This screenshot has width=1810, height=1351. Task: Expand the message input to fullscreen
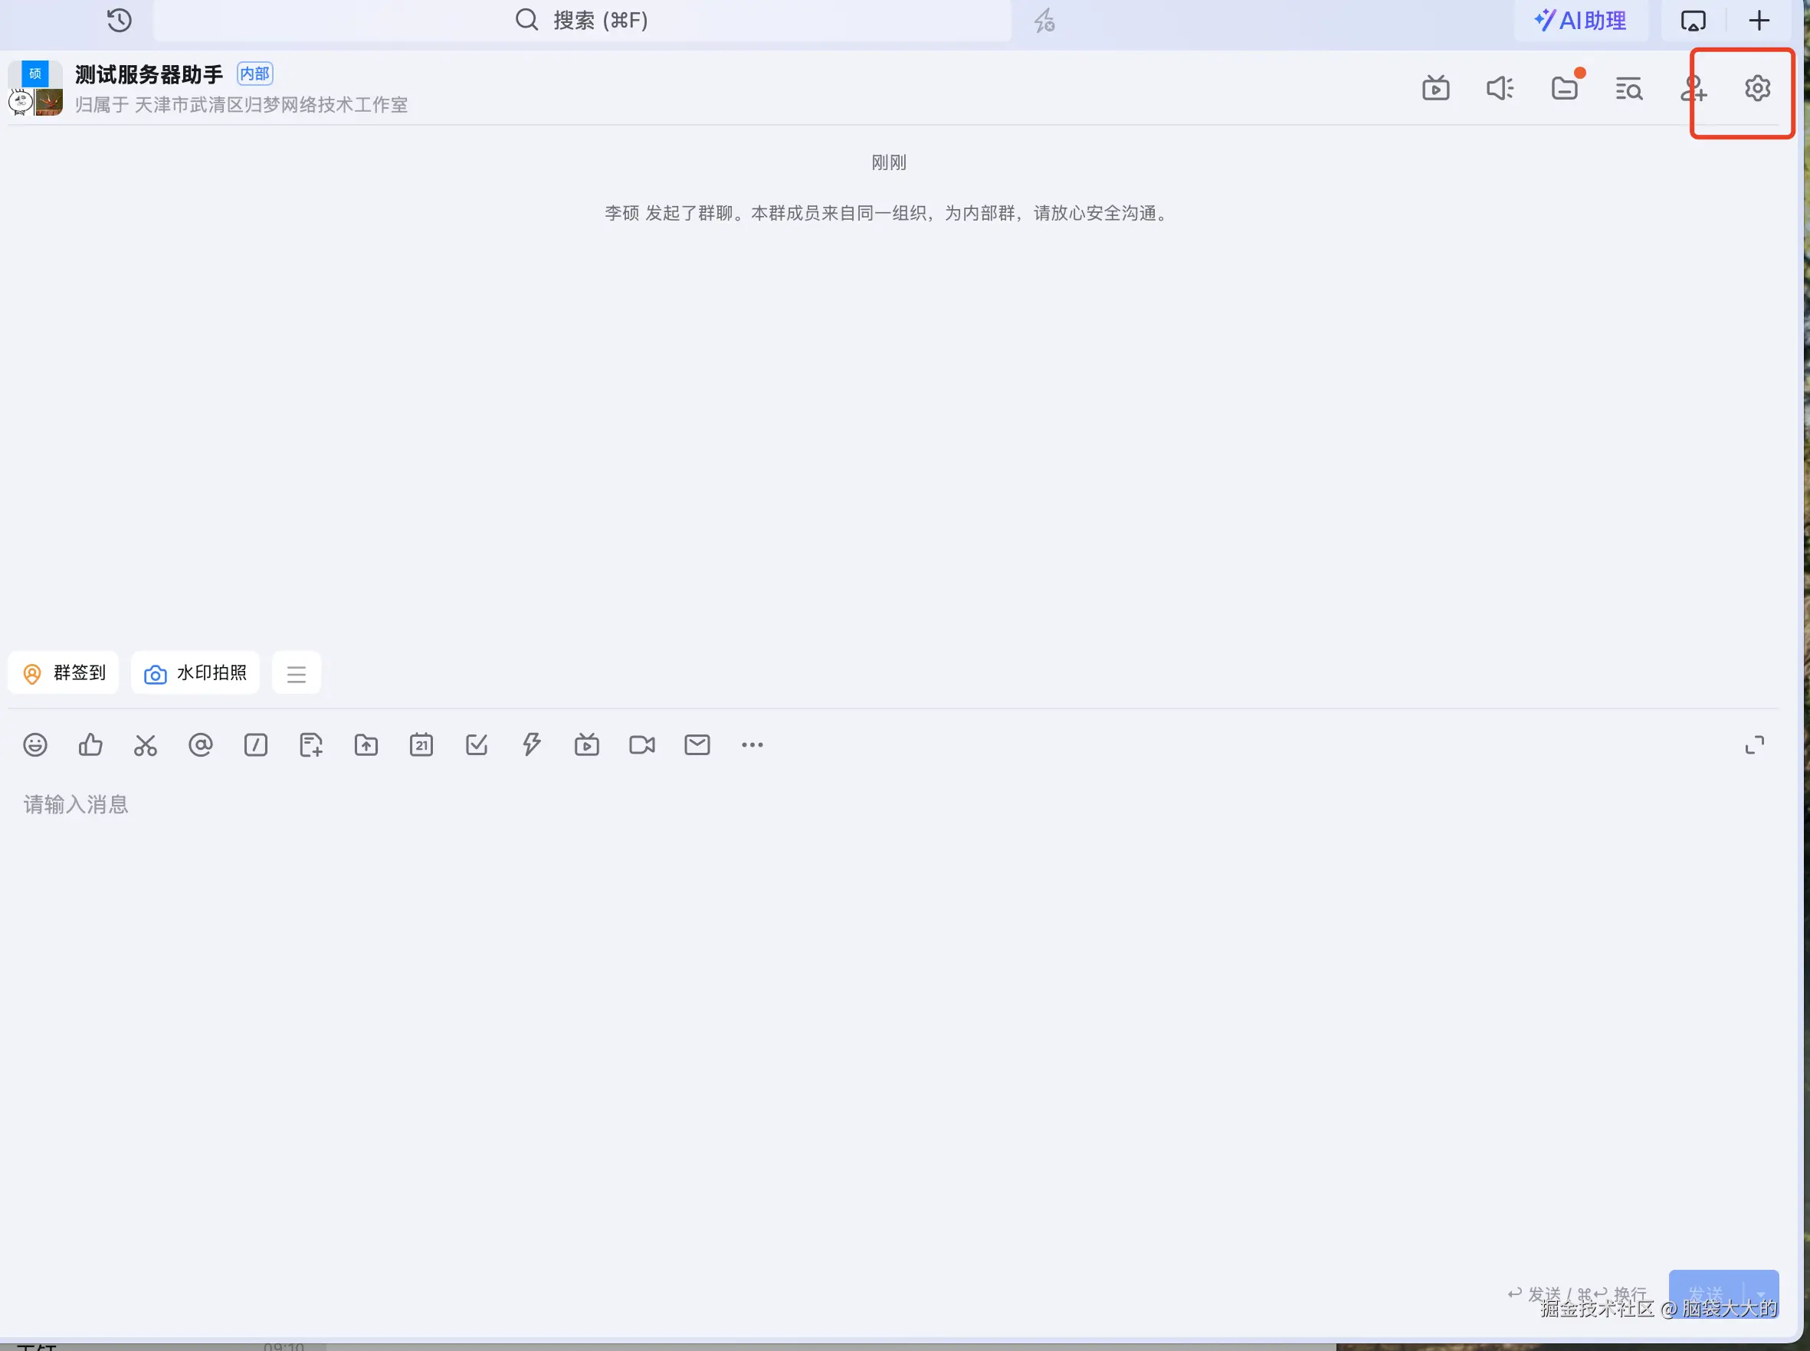(x=1754, y=745)
